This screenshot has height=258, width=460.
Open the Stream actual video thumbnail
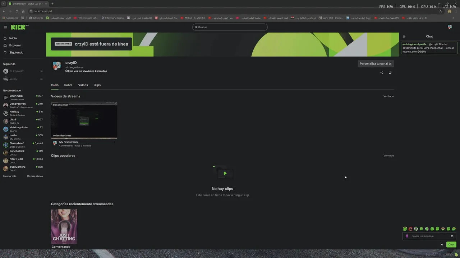coord(84,120)
